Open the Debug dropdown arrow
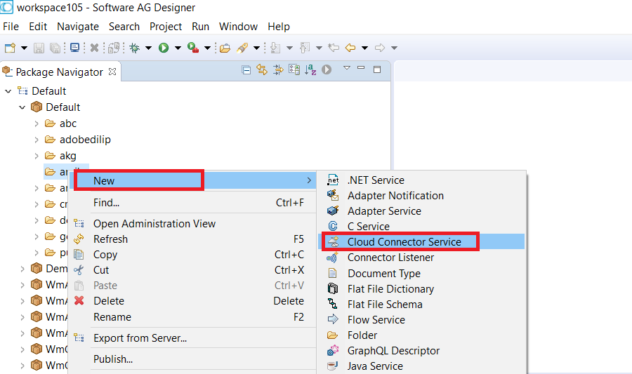Screen dimensions: 632x374 pyautogui.click(x=148, y=48)
